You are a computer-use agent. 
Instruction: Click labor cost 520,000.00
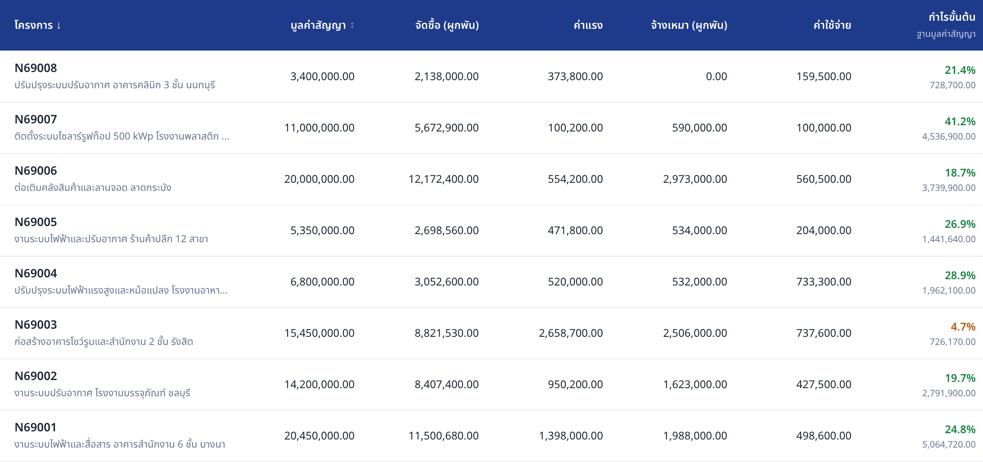[x=575, y=282]
